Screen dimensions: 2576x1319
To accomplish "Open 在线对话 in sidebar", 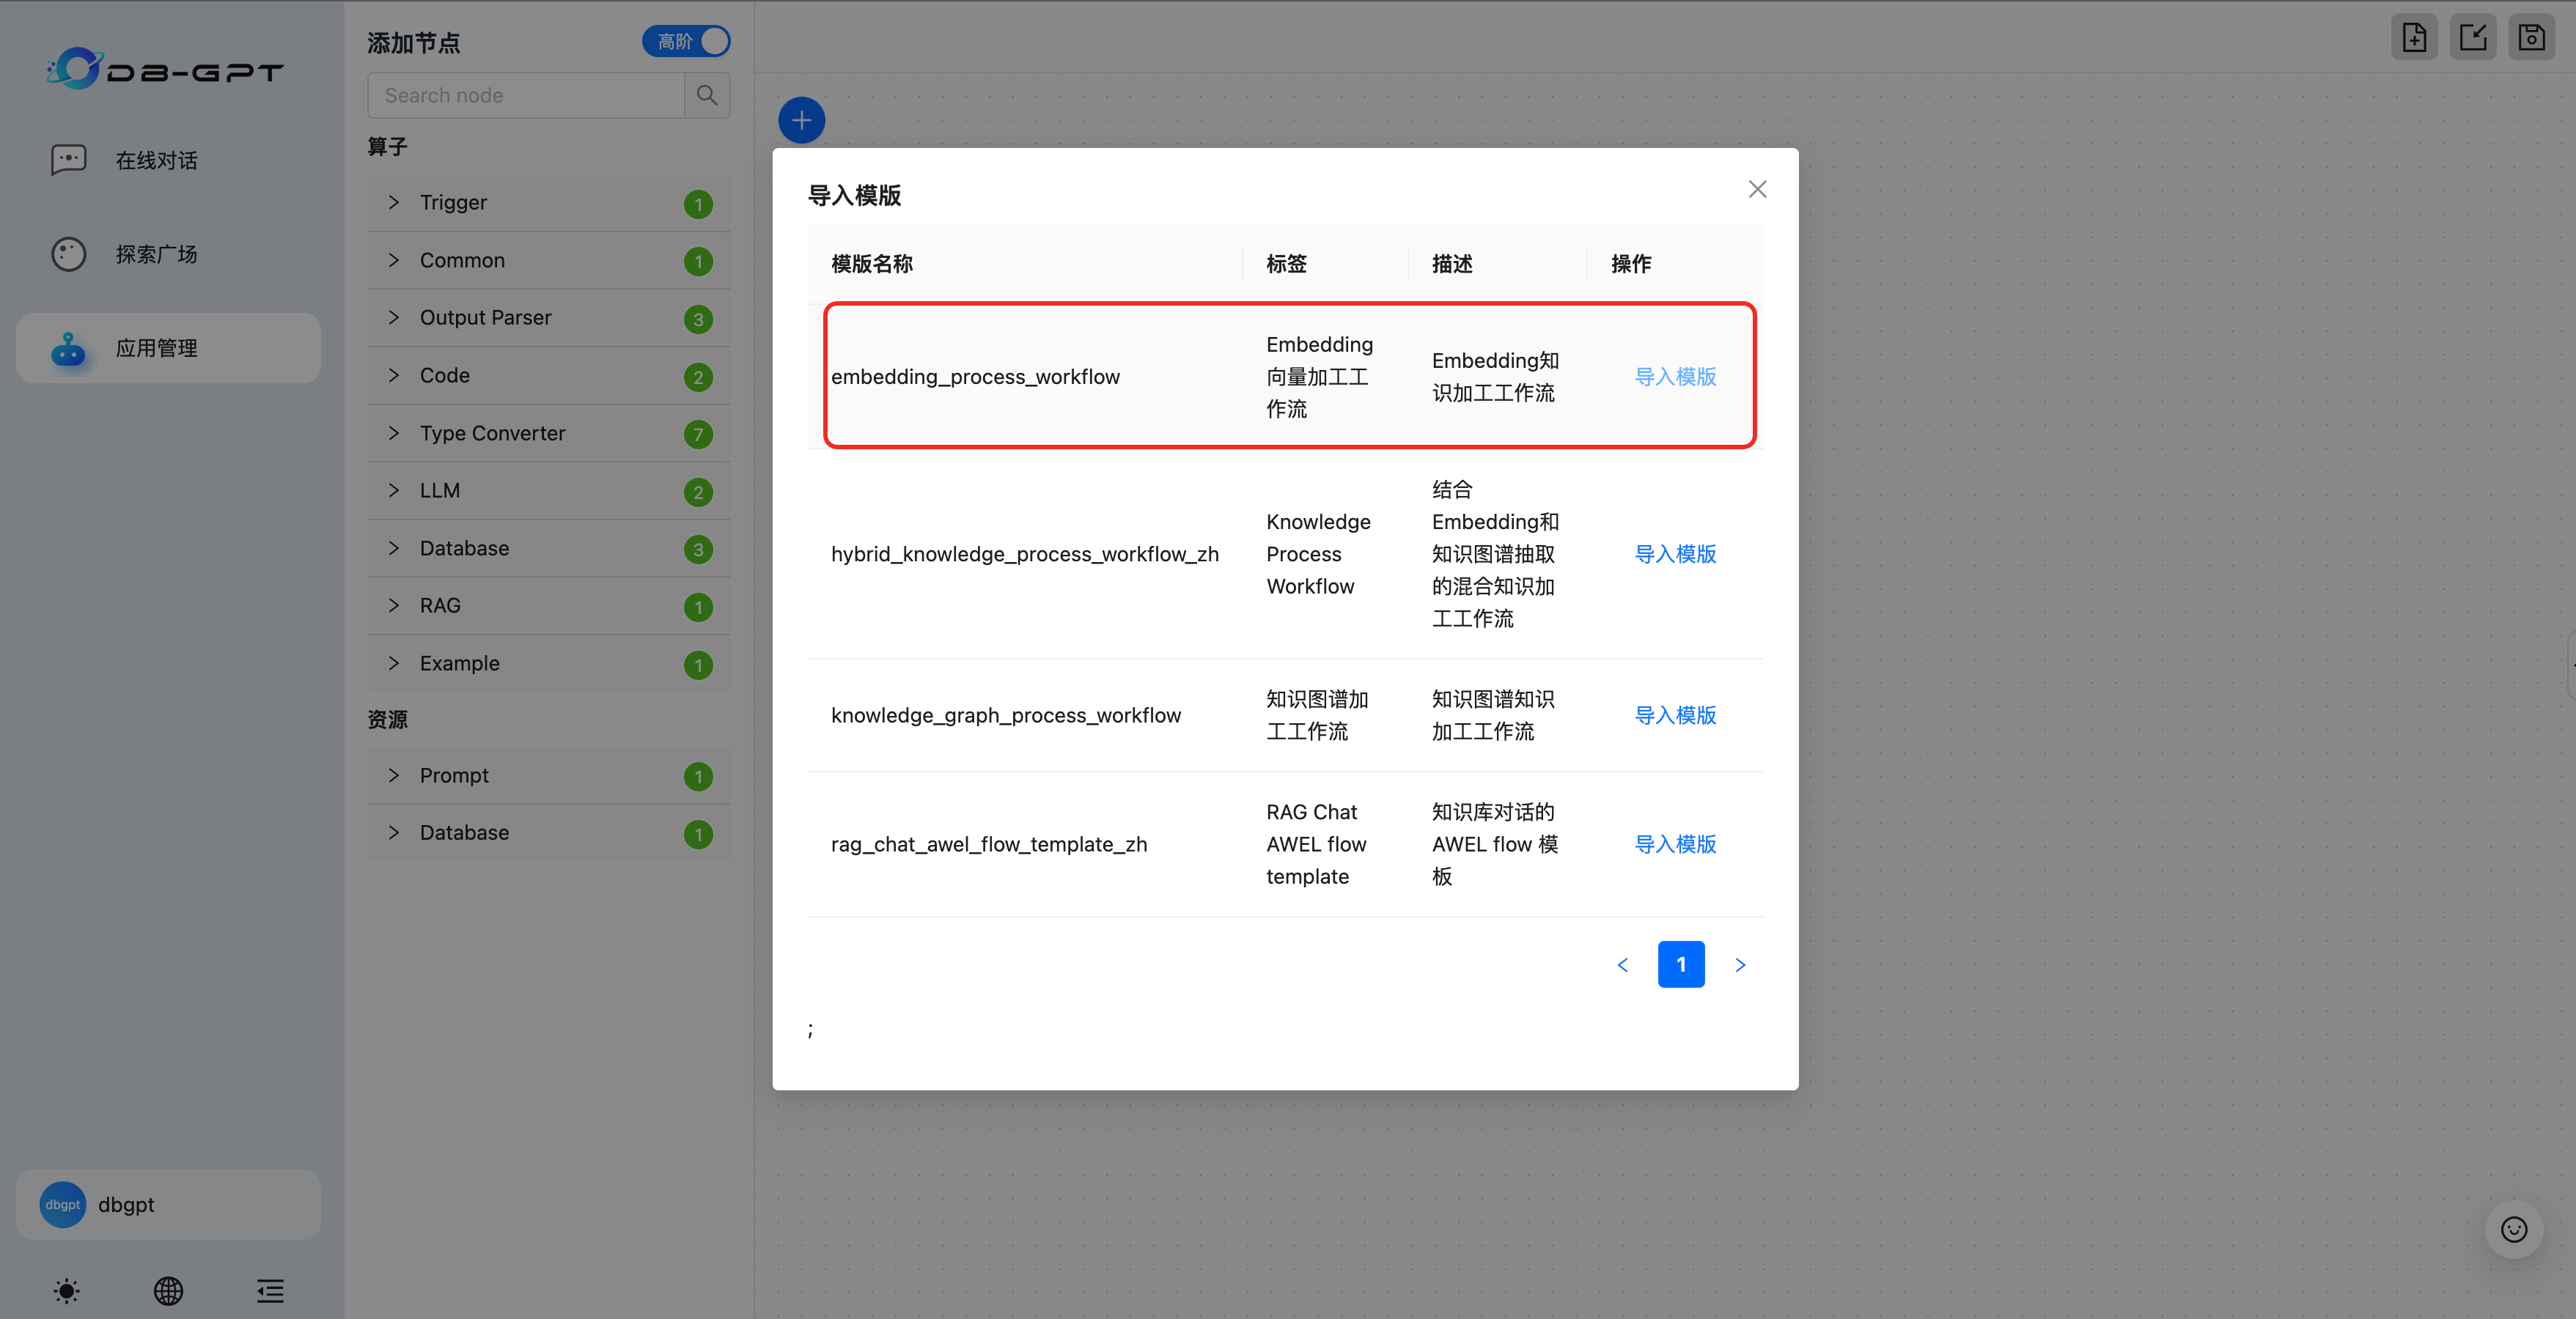I will pyautogui.click(x=156, y=160).
